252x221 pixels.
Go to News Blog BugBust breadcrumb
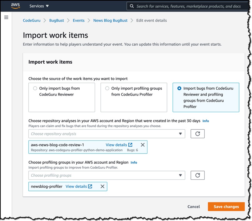110,20
